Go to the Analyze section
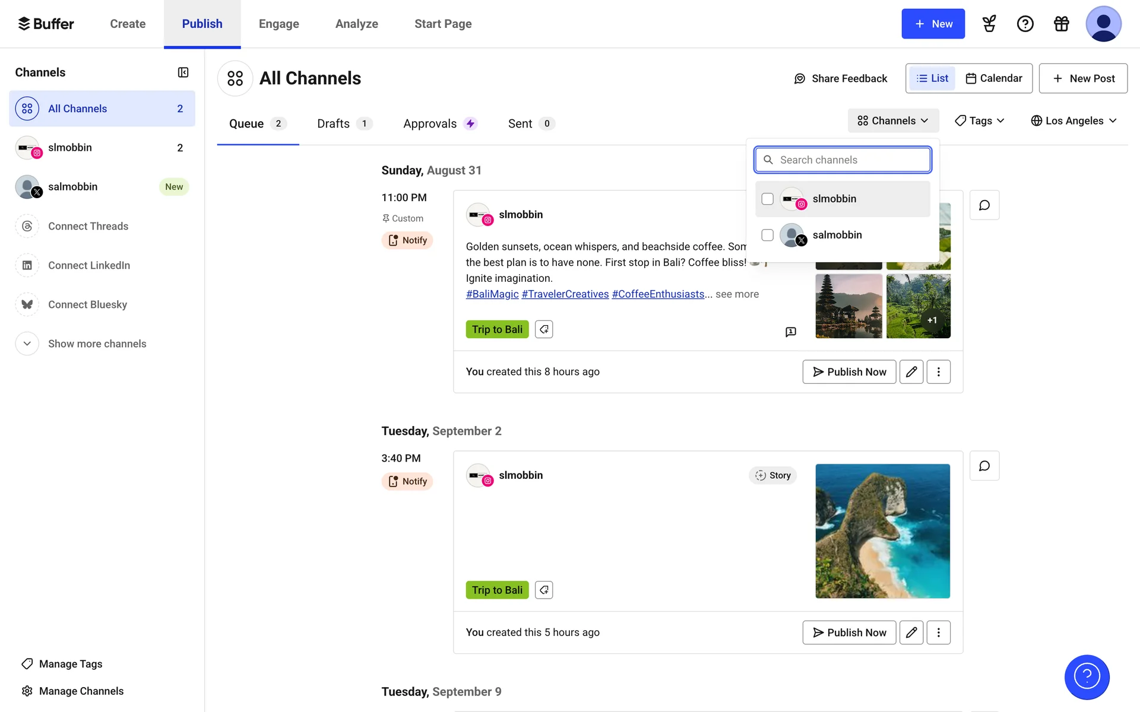Screen dimensions: 1140x712 point(356,24)
